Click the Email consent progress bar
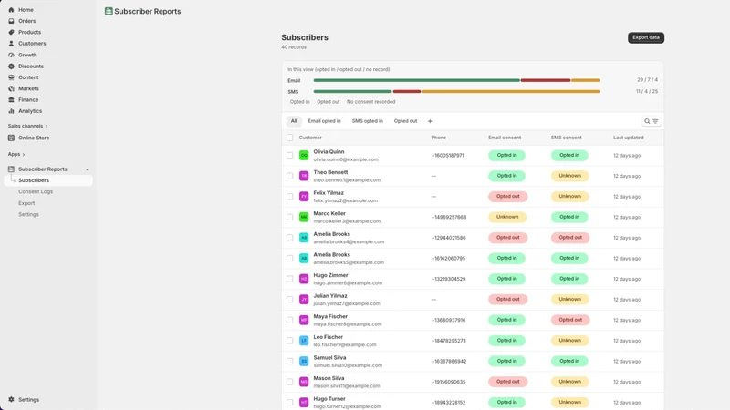The image size is (730, 410). tap(456, 80)
